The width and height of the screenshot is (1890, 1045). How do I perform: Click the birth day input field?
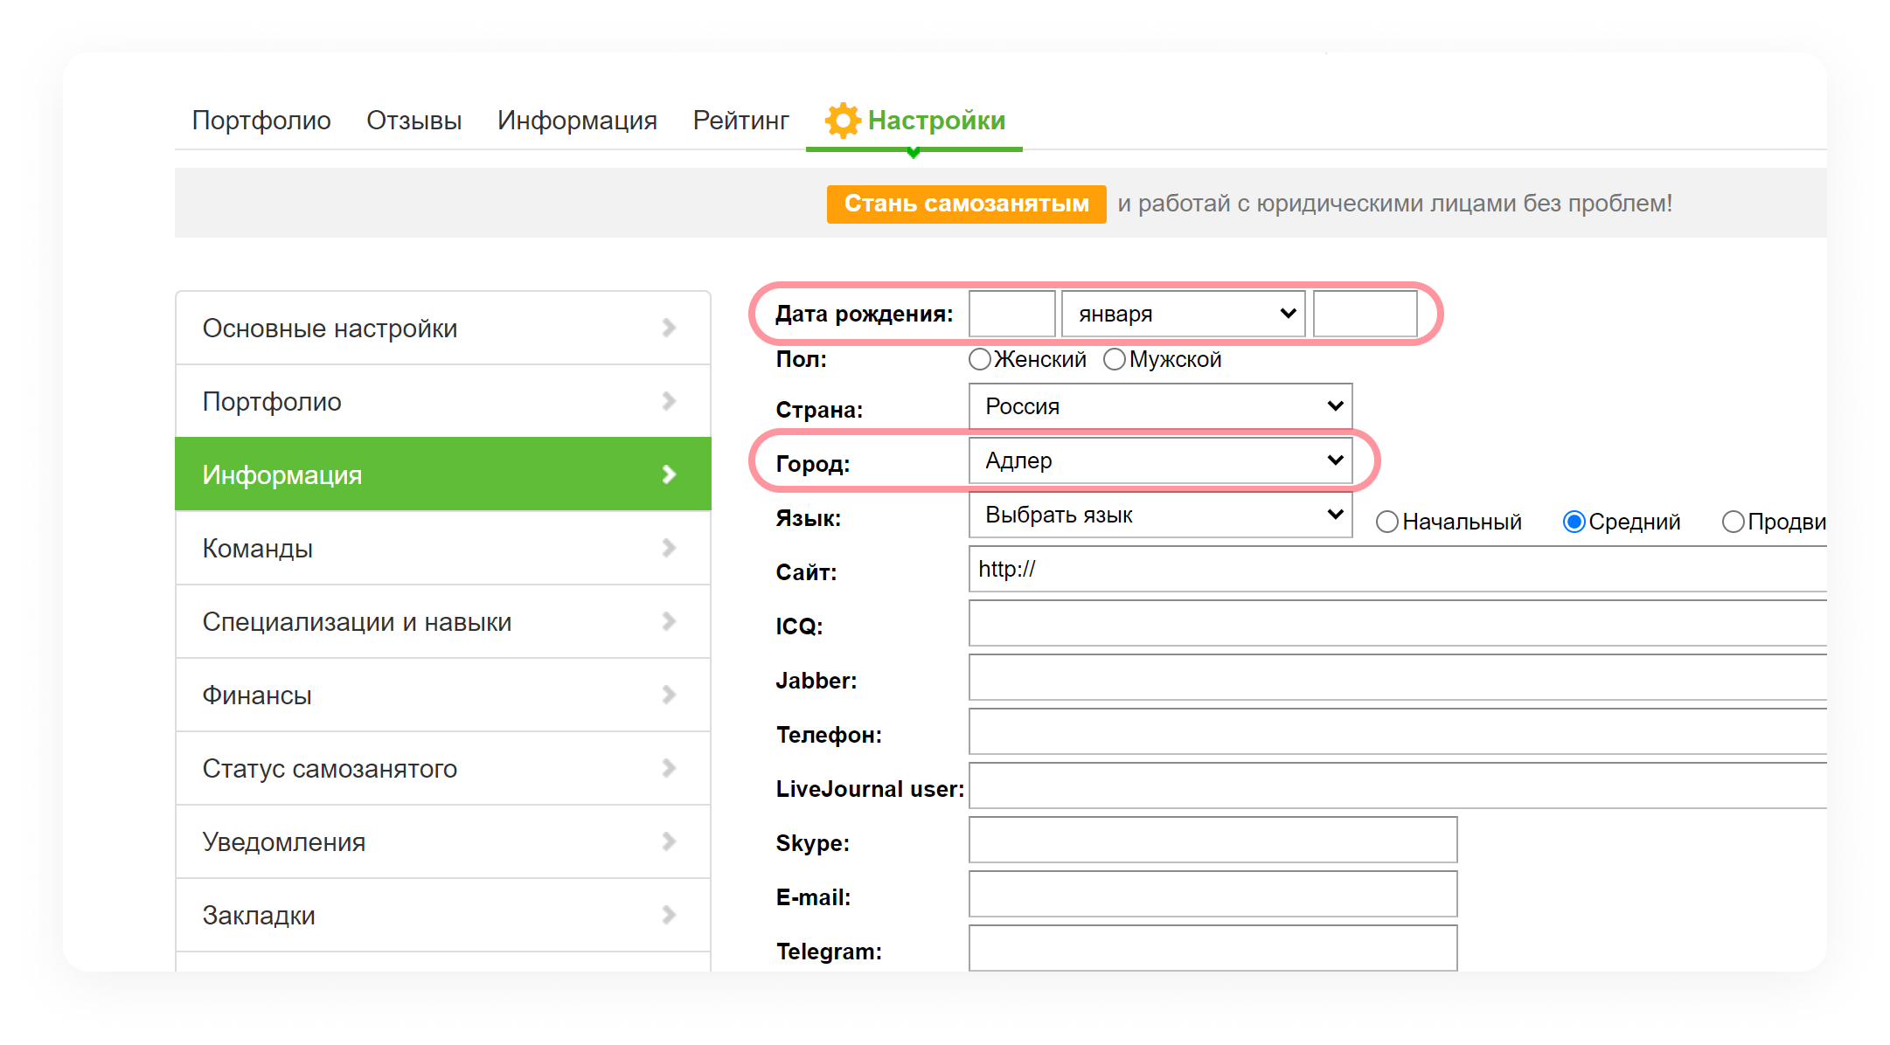click(1012, 314)
